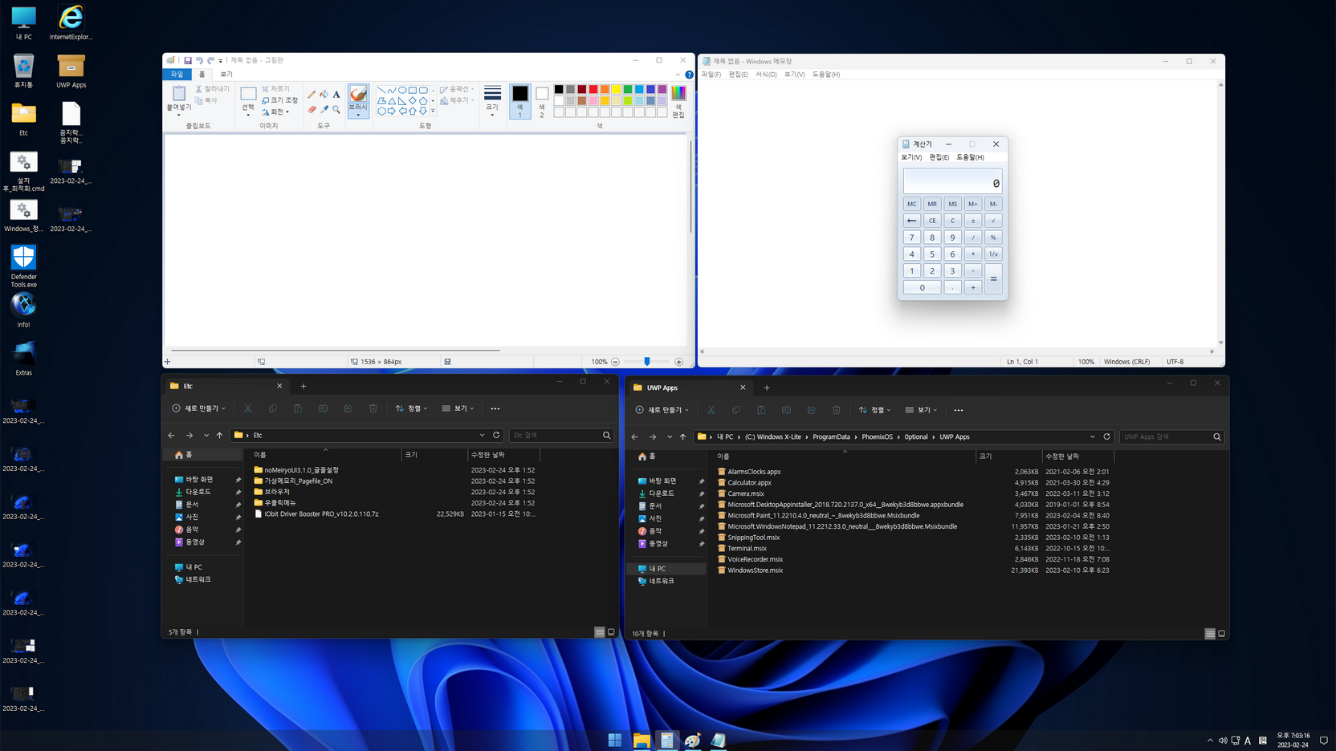Click the MS memory store button
Screen dimensions: 1336x751
[x=952, y=204]
